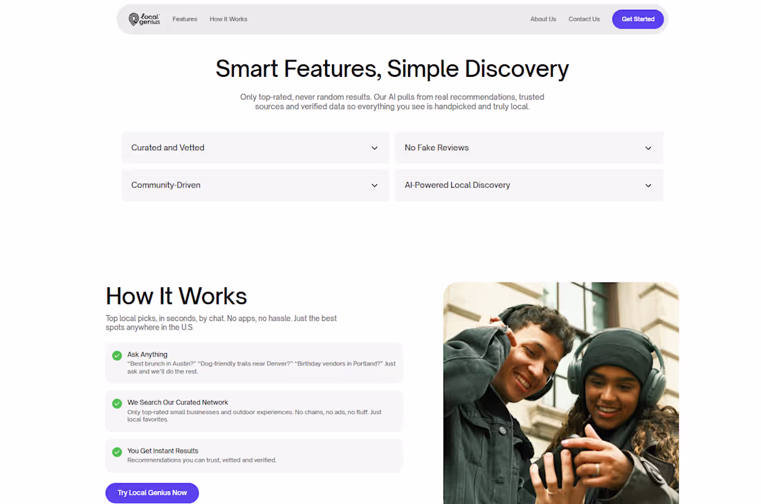This screenshot has width=761, height=504.
Task: Click the Get Started button
Action: (x=637, y=19)
